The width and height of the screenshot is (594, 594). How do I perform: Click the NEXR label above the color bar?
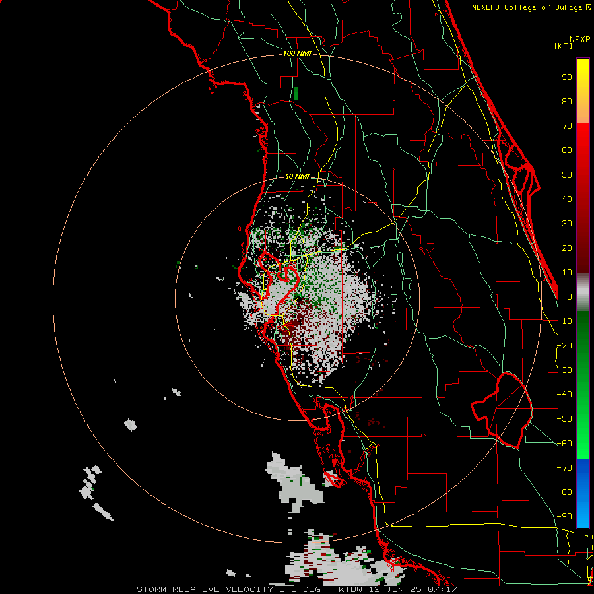click(x=580, y=40)
